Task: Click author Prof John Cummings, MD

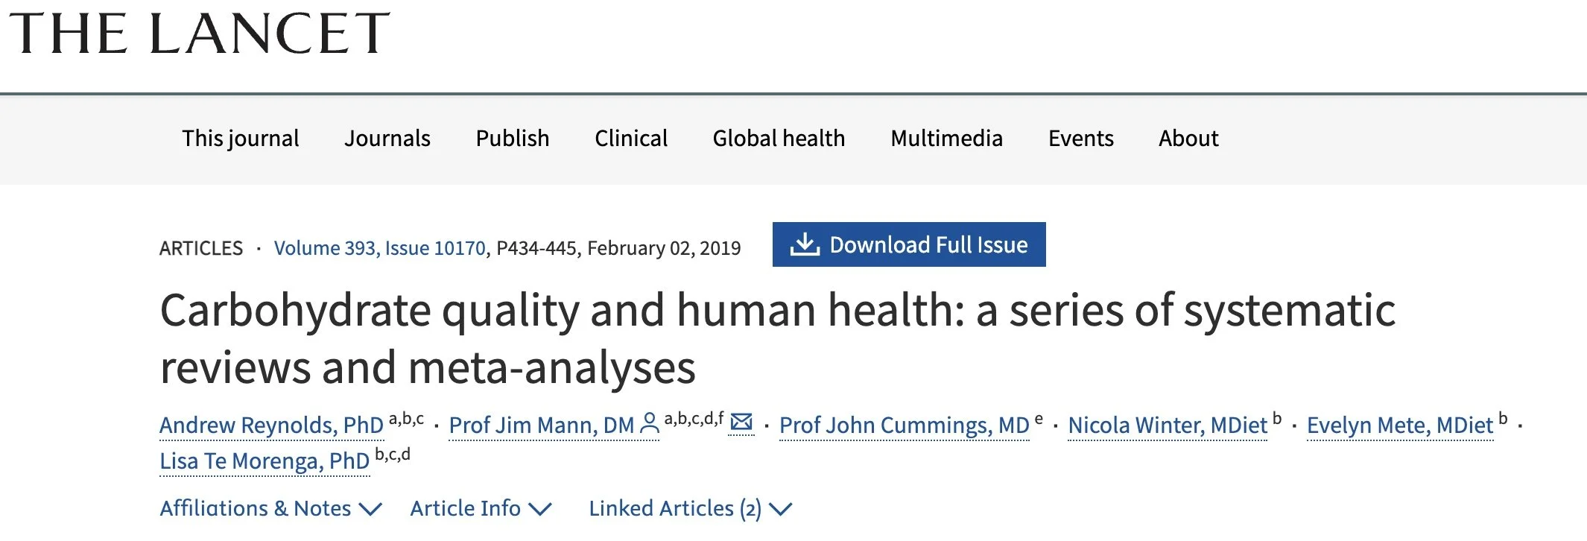Action: tap(905, 425)
